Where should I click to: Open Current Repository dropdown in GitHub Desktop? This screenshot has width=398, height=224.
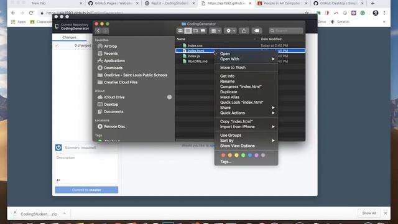(x=72, y=27)
